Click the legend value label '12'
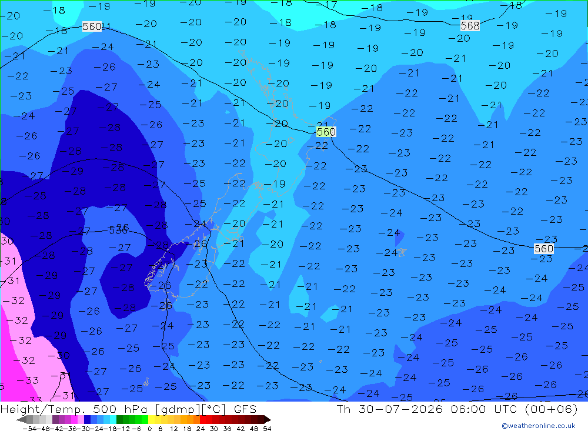Screen dimensions: 588x431 173,429
